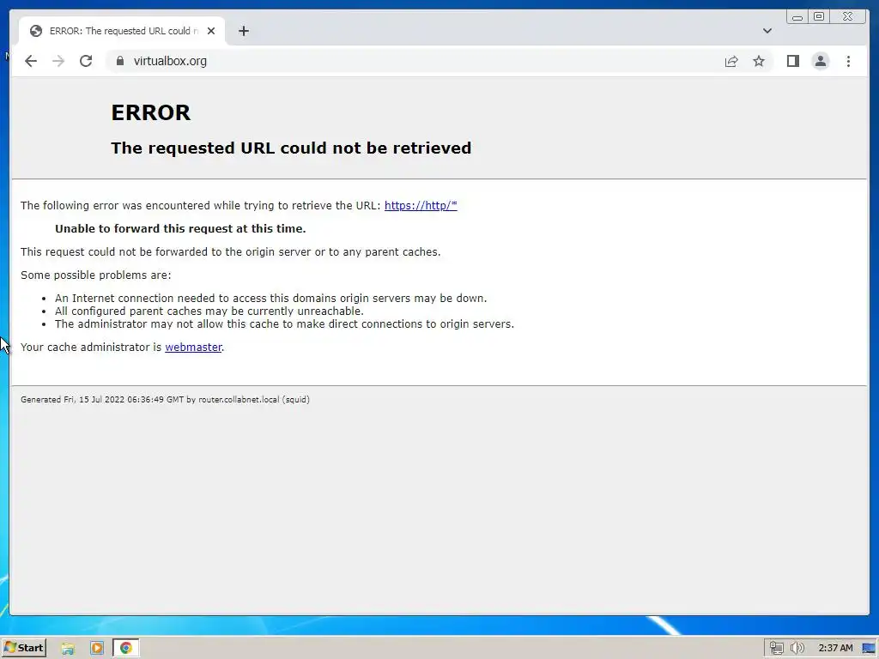
Task: Click the forward navigation arrow
Action: pyautogui.click(x=58, y=61)
